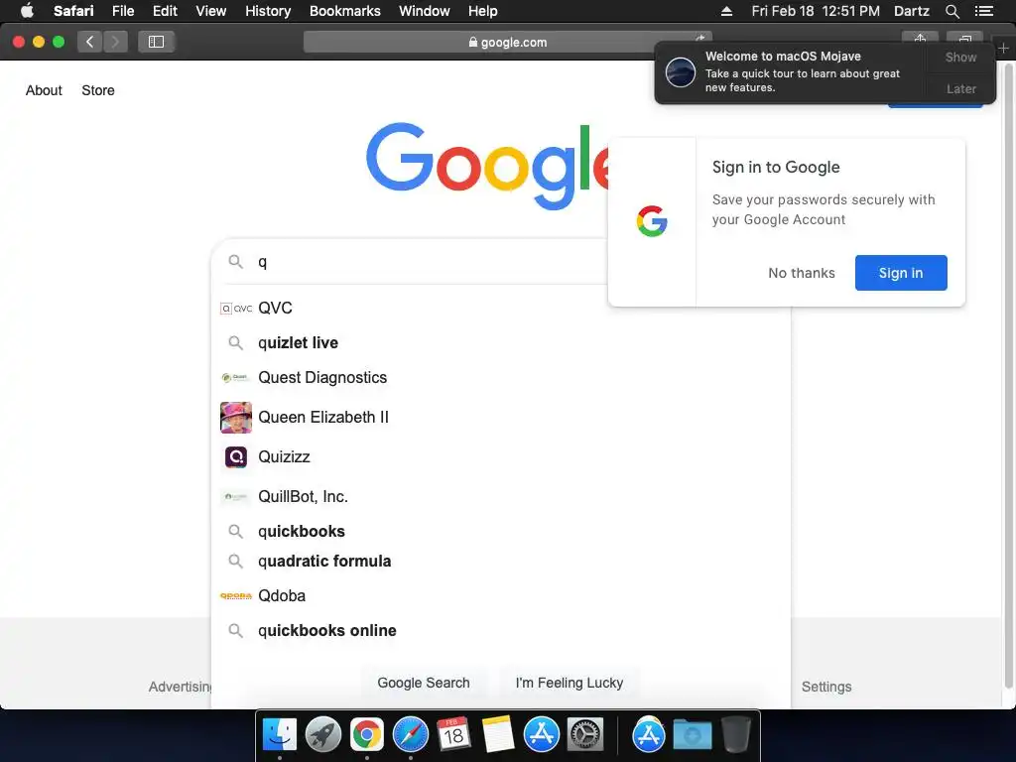The width and height of the screenshot is (1016, 762).
Task: Click the Dartz user name in menu bar
Action: coord(911,11)
